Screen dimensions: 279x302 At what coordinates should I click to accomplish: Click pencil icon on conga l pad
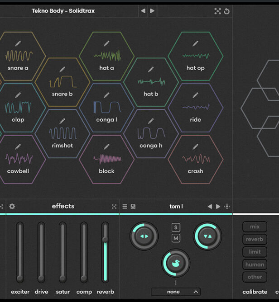(x=106, y=95)
